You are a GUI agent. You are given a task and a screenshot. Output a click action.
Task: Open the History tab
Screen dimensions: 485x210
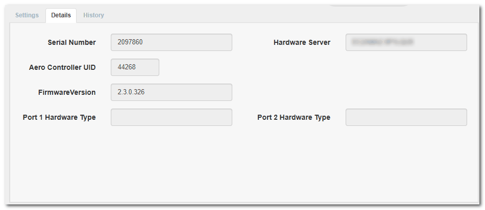[93, 15]
